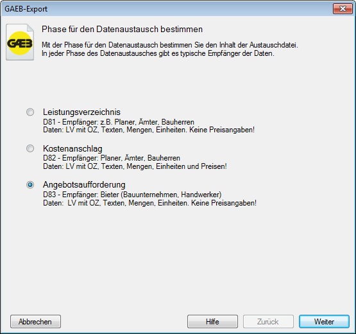356x334 pixels.
Task: Click the Angebotsaufforderung heading label
Action: (x=84, y=184)
